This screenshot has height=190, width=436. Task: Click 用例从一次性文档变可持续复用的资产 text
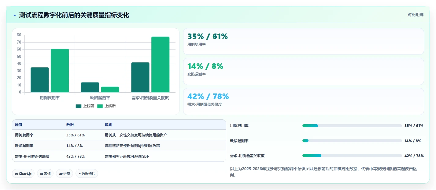[136, 135]
